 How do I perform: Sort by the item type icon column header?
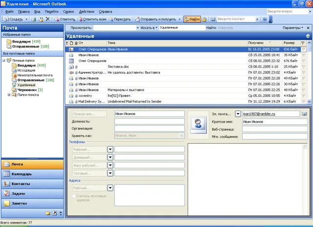click(x=71, y=43)
